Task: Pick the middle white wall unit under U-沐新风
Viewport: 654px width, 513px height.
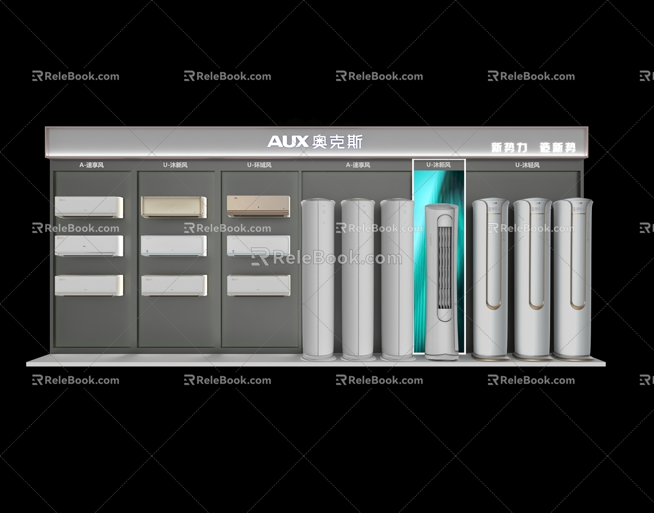Action: click(x=174, y=246)
